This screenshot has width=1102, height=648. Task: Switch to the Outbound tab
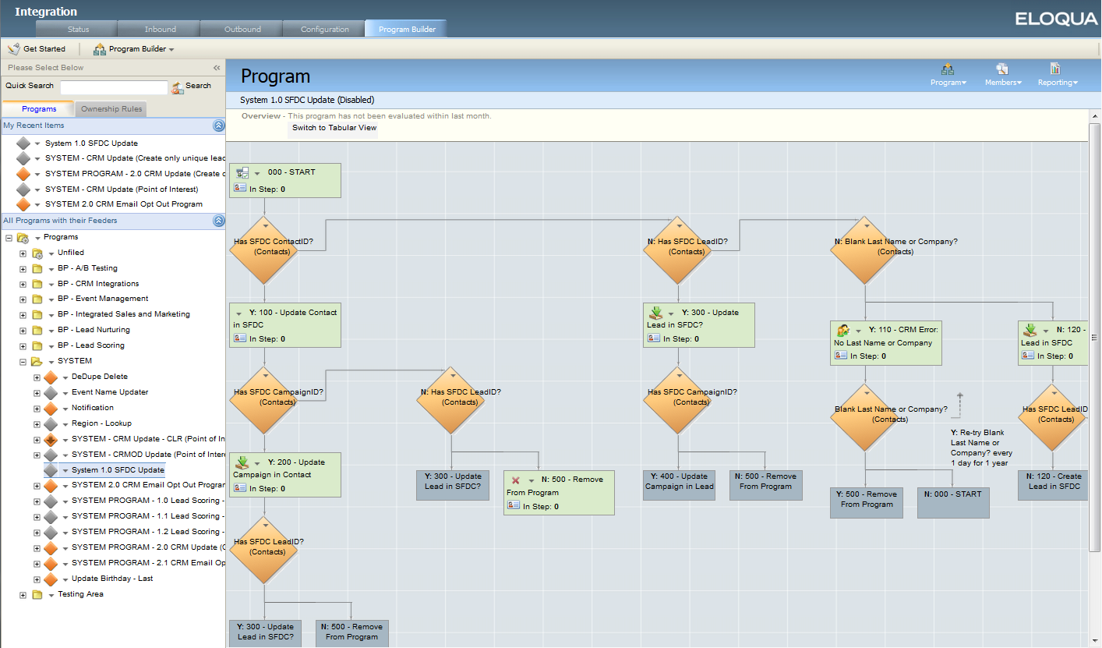pos(242,30)
